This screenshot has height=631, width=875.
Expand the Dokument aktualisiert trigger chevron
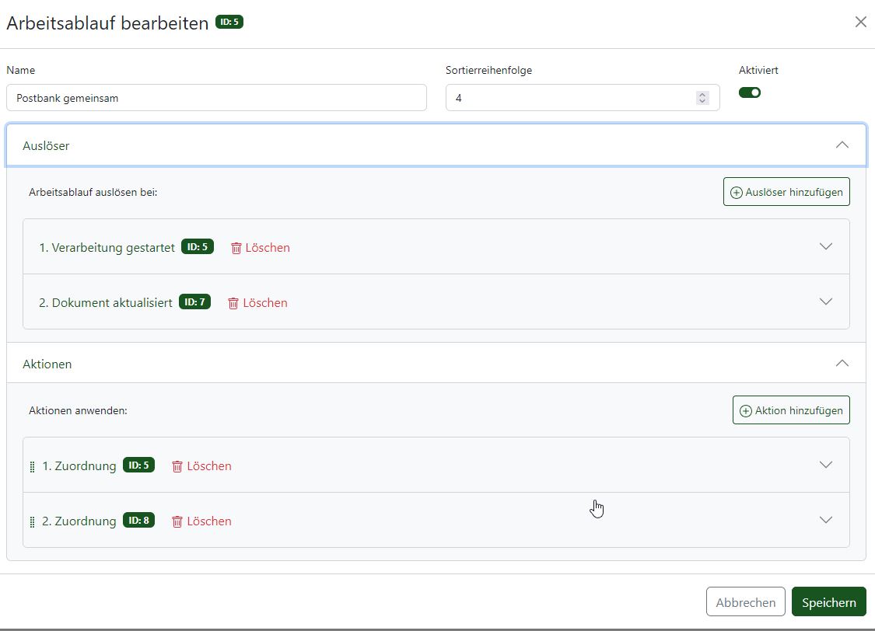(x=826, y=302)
